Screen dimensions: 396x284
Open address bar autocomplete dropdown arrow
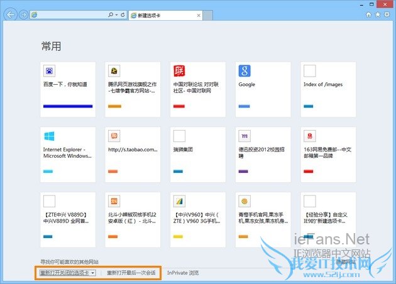(x=116, y=15)
